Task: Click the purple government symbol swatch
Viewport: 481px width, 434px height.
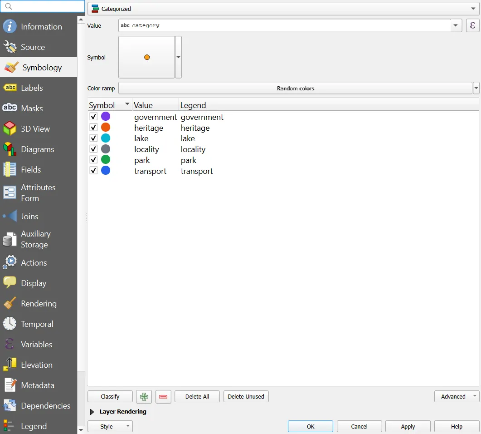Action: (106, 116)
